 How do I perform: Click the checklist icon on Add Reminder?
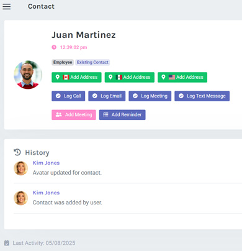click(x=105, y=114)
